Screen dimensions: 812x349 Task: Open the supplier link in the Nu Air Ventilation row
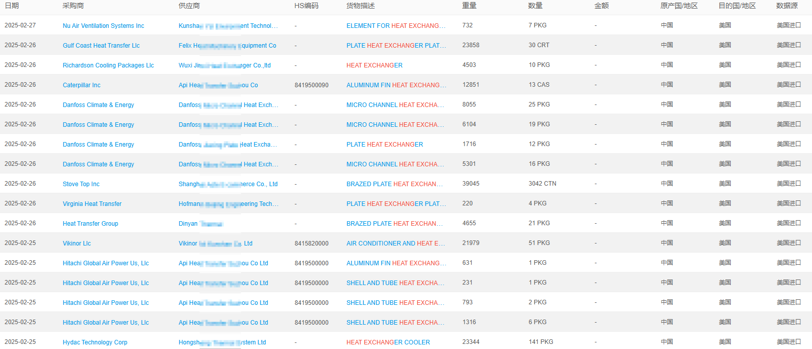pyautogui.click(x=228, y=26)
